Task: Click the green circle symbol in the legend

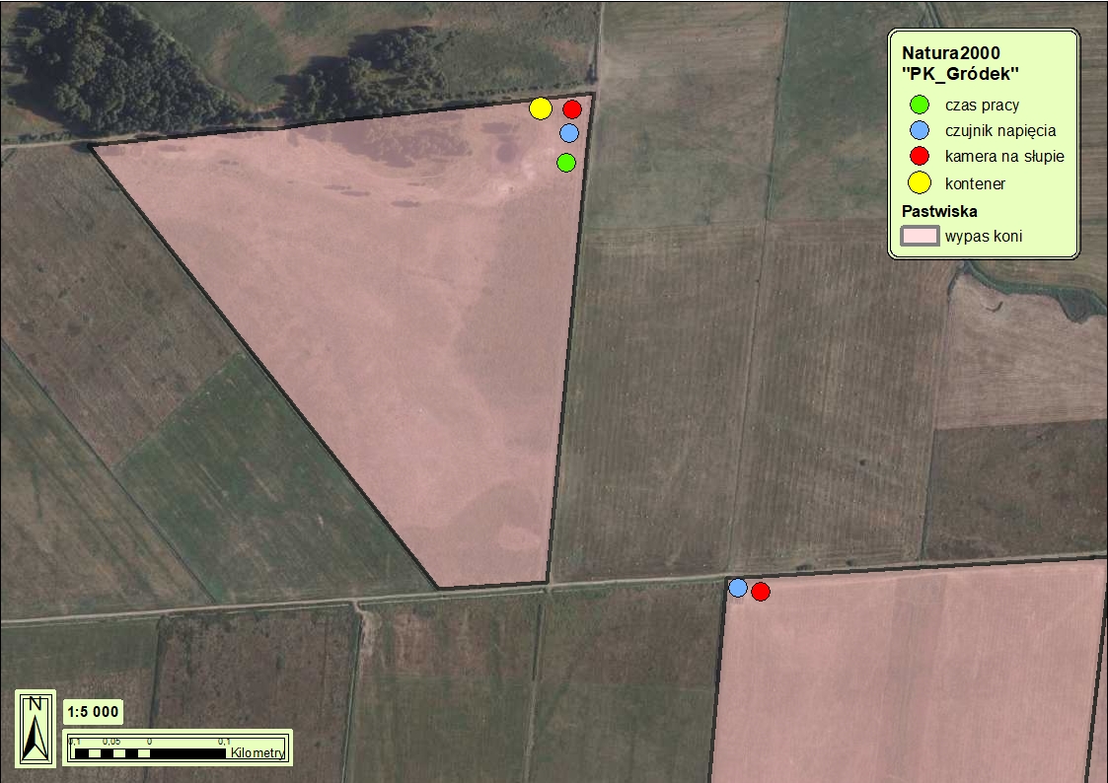Action: 919,105
